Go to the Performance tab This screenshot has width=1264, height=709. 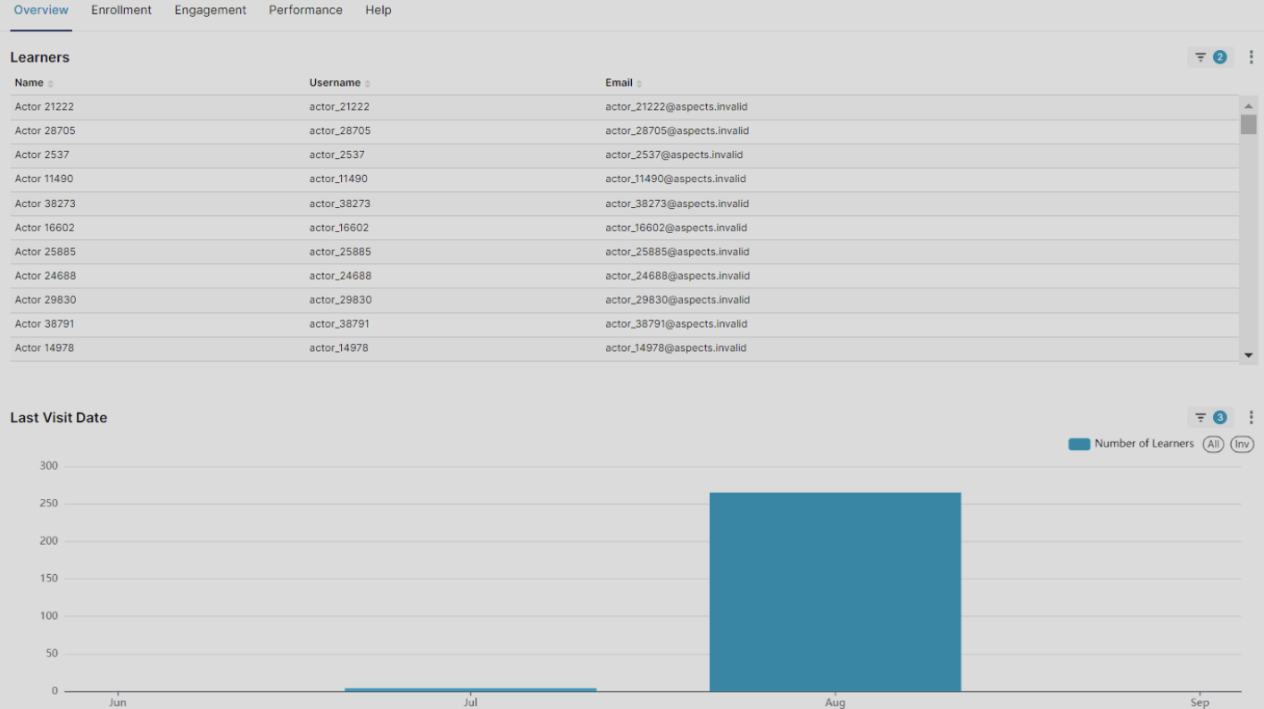pos(305,10)
